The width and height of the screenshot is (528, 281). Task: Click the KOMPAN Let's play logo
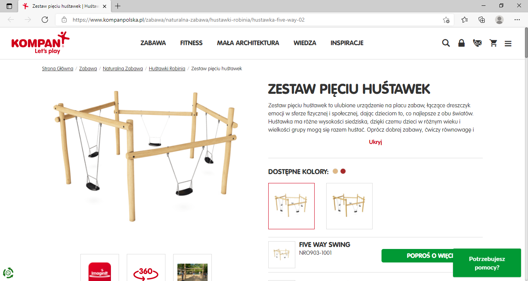[x=40, y=43]
